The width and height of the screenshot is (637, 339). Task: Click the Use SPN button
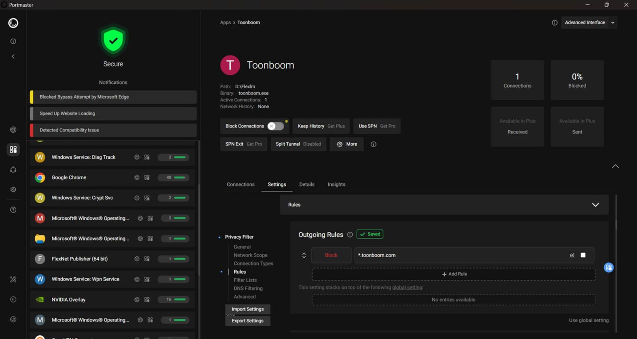377,126
